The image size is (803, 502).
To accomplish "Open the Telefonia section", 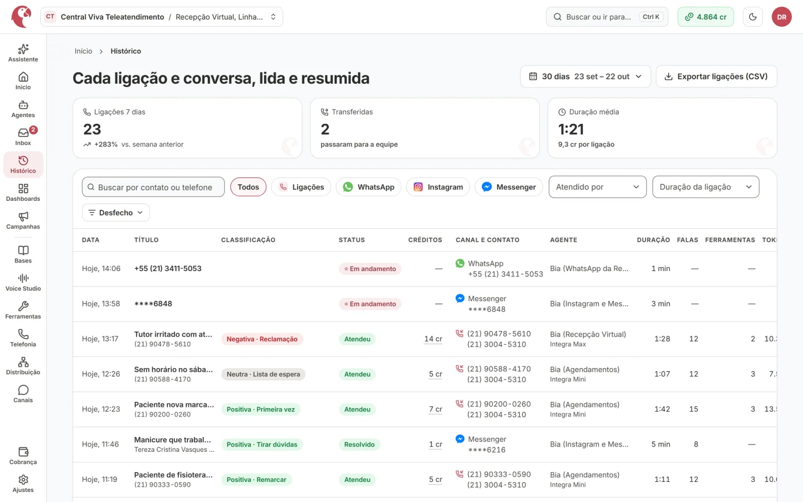I will pyautogui.click(x=23, y=338).
